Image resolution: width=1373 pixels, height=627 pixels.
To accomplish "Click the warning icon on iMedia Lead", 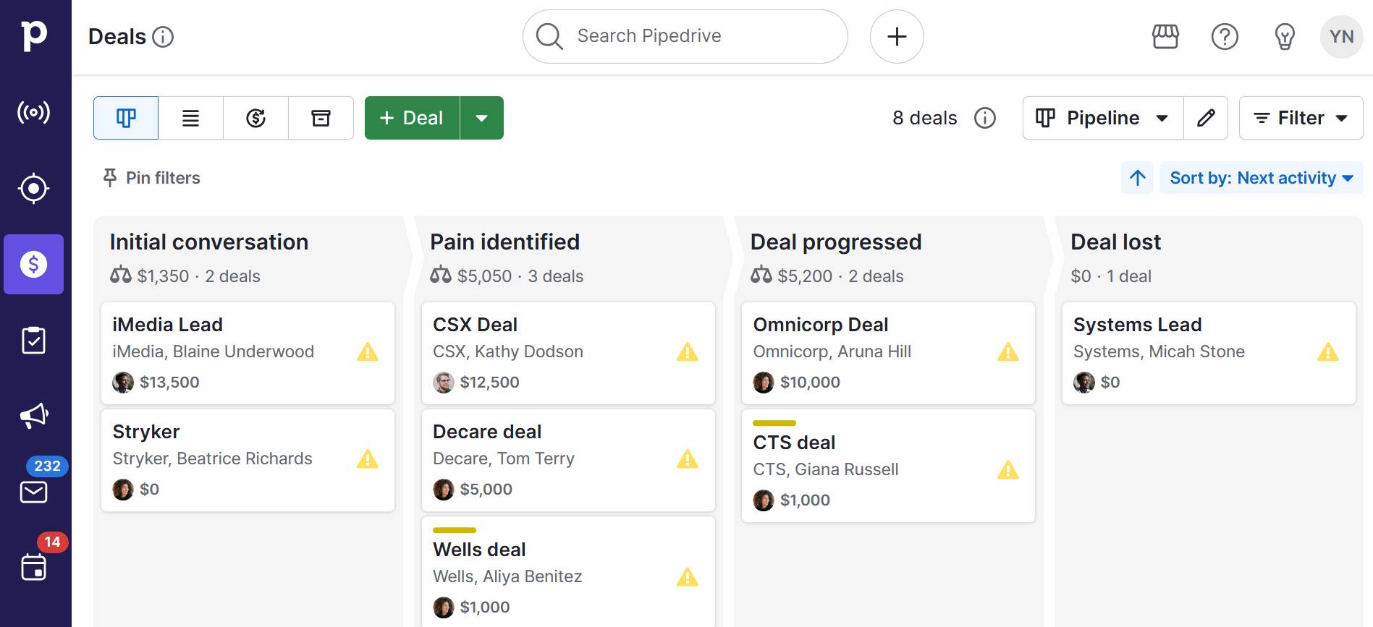I will coord(368,352).
